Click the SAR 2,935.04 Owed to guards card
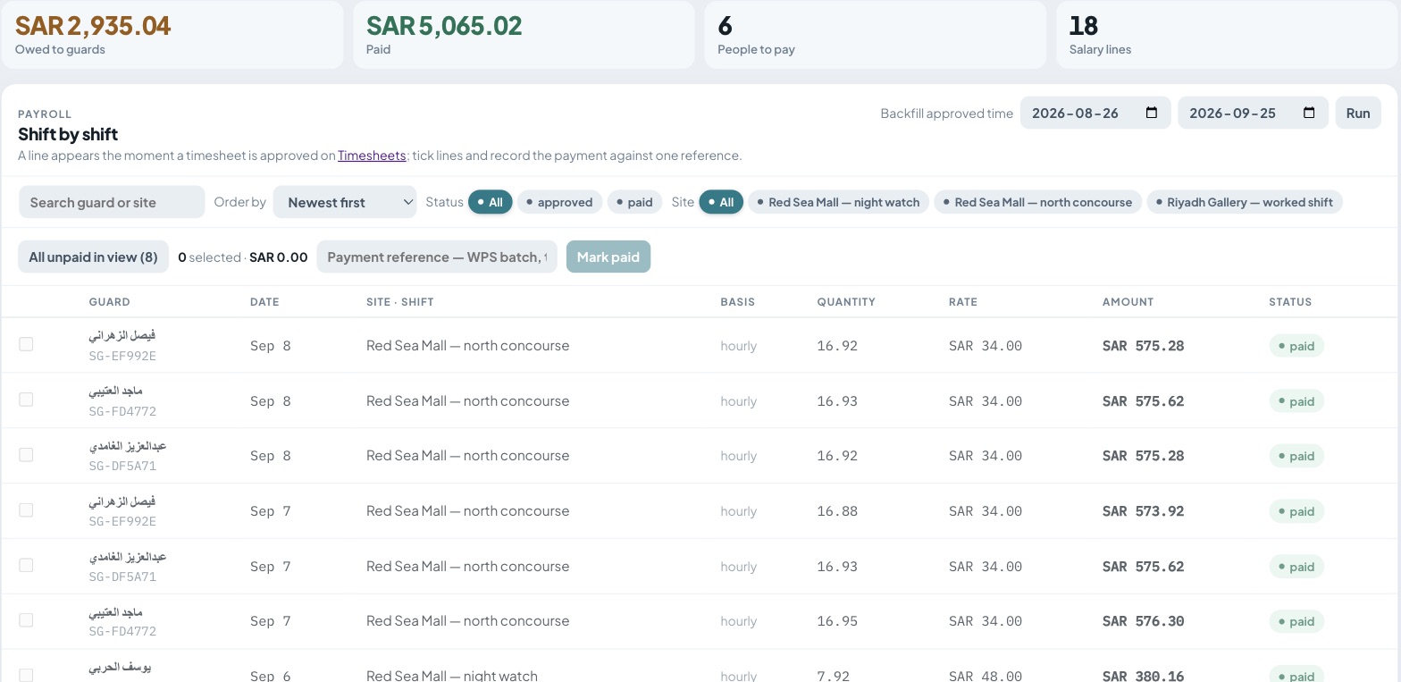This screenshot has height=682, width=1401. [172, 34]
